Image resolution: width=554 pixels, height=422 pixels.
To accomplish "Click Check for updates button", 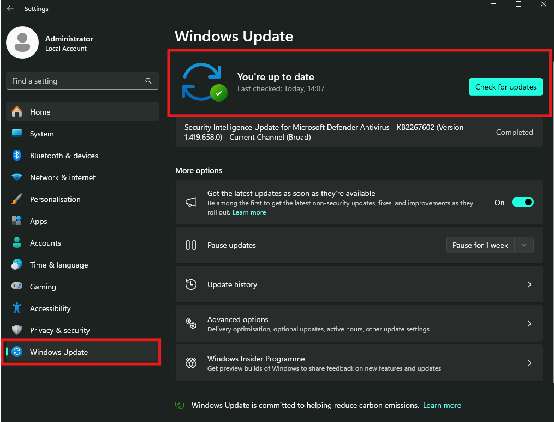I will click(x=505, y=87).
